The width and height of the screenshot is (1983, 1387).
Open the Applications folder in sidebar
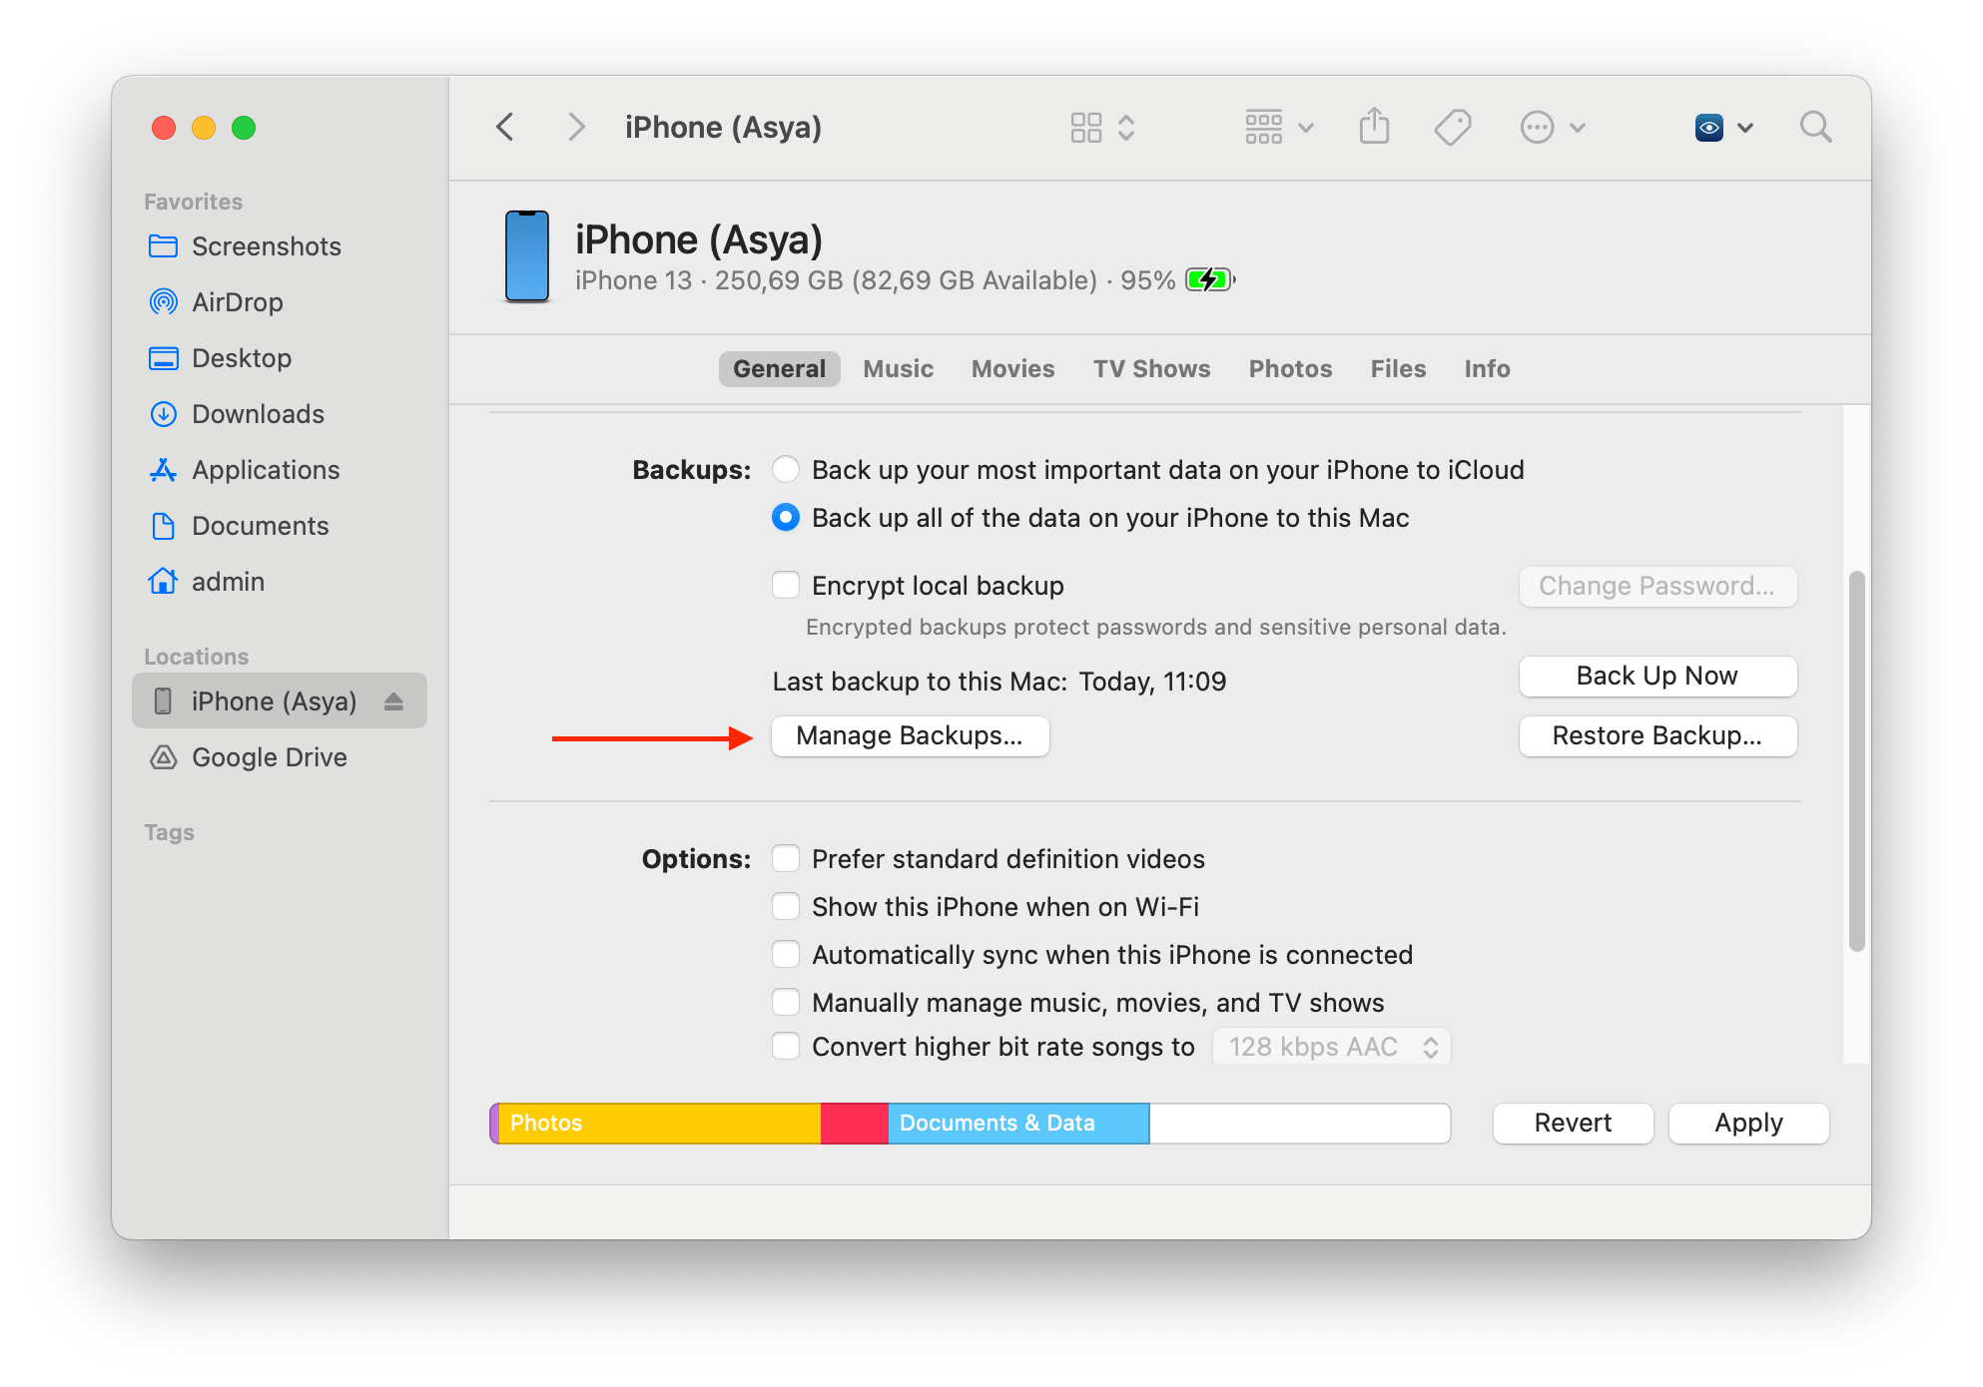265,469
